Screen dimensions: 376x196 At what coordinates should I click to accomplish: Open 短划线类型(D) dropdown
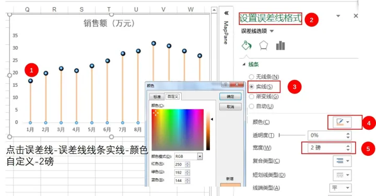pos(343,175)
